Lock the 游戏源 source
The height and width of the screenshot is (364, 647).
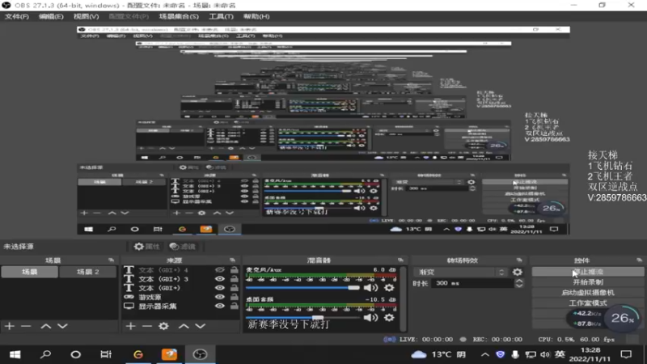coord(234,297)
